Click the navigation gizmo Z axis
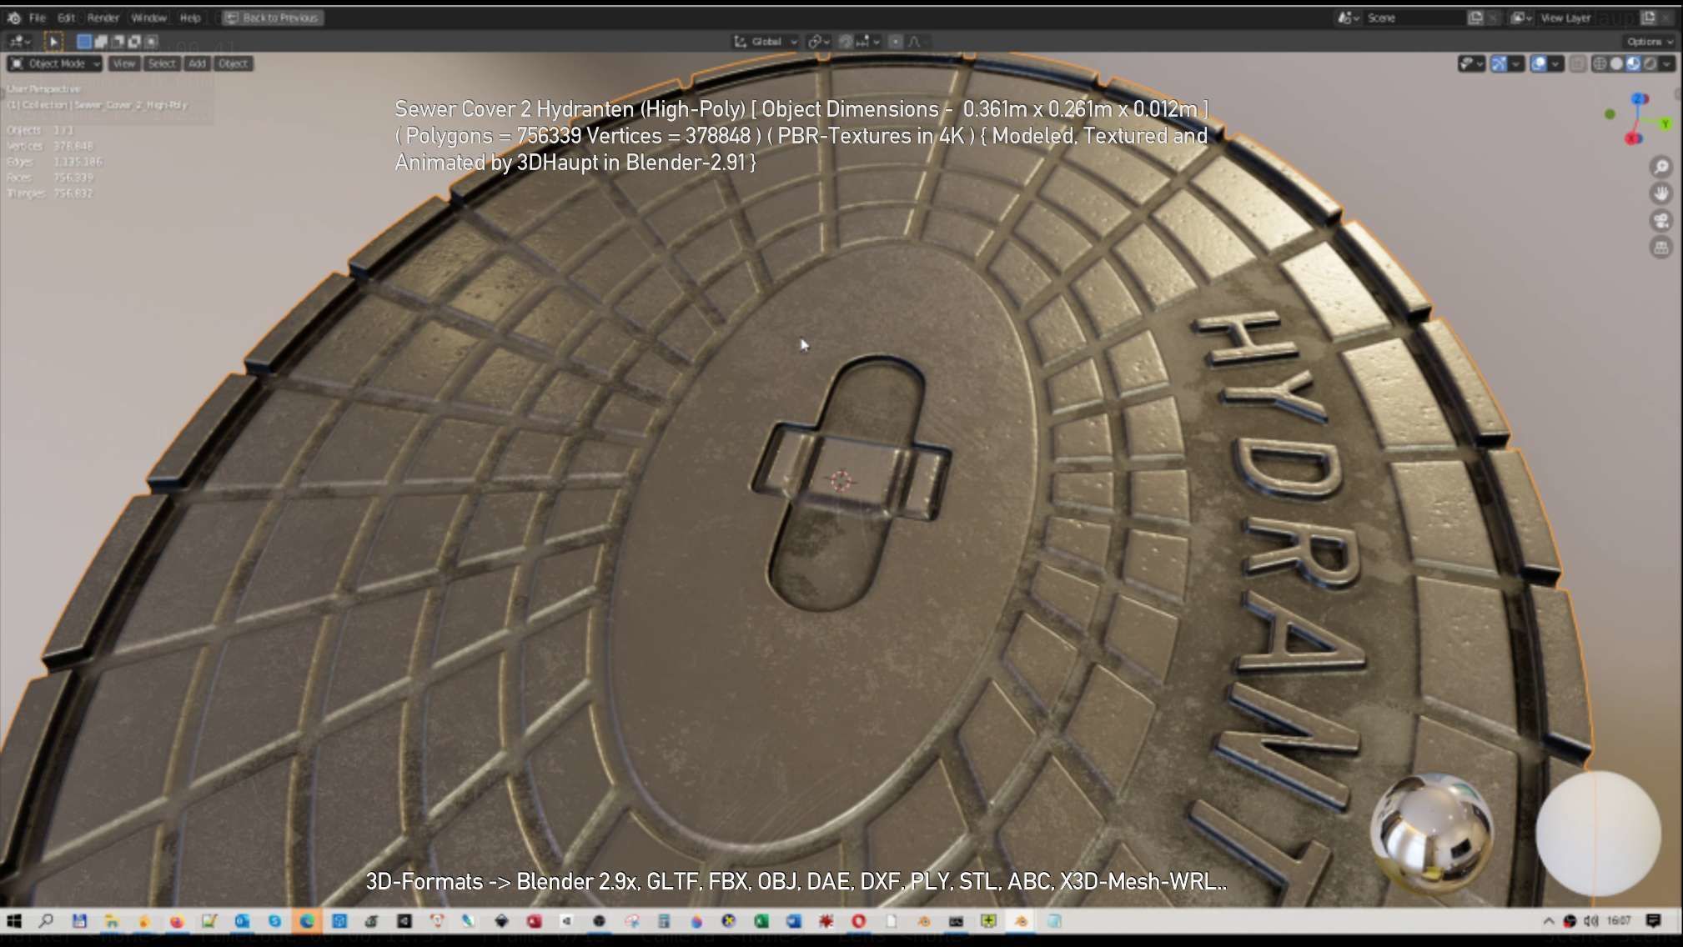The height and width of the screenshot is (947, 1683). point(1639,99)
